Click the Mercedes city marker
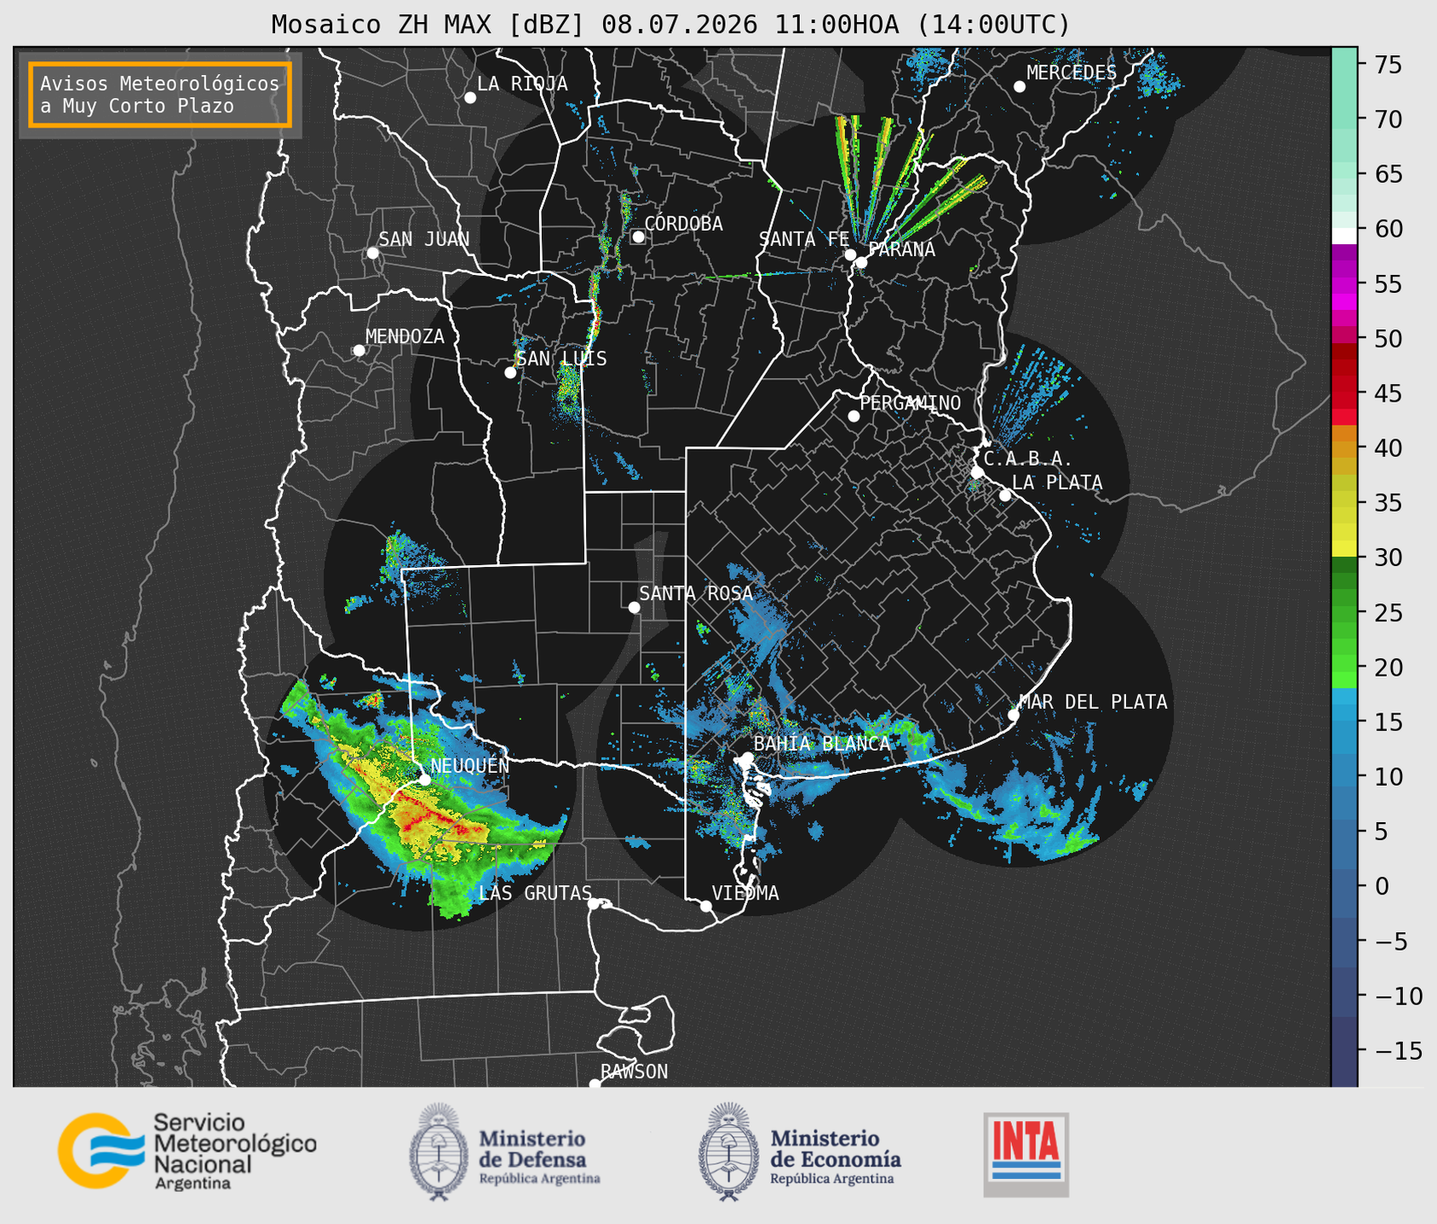Image resolution: width=1437 pixels, height=1224 pixels. [1019, 87]
